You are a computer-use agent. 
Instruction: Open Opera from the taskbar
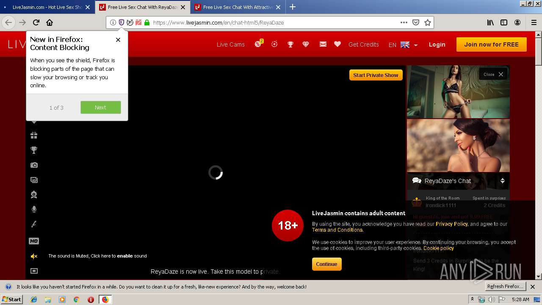[91, 299]
